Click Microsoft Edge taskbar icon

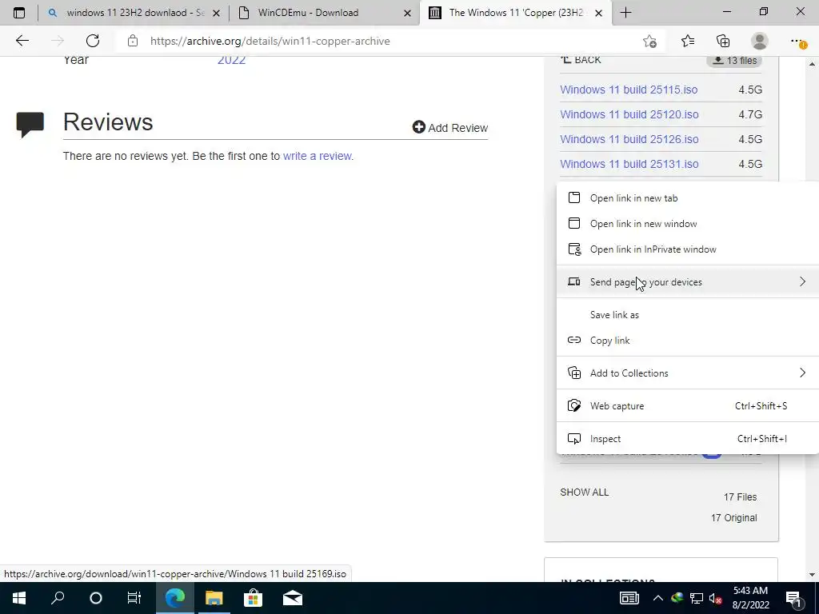[x=174, y=598]
